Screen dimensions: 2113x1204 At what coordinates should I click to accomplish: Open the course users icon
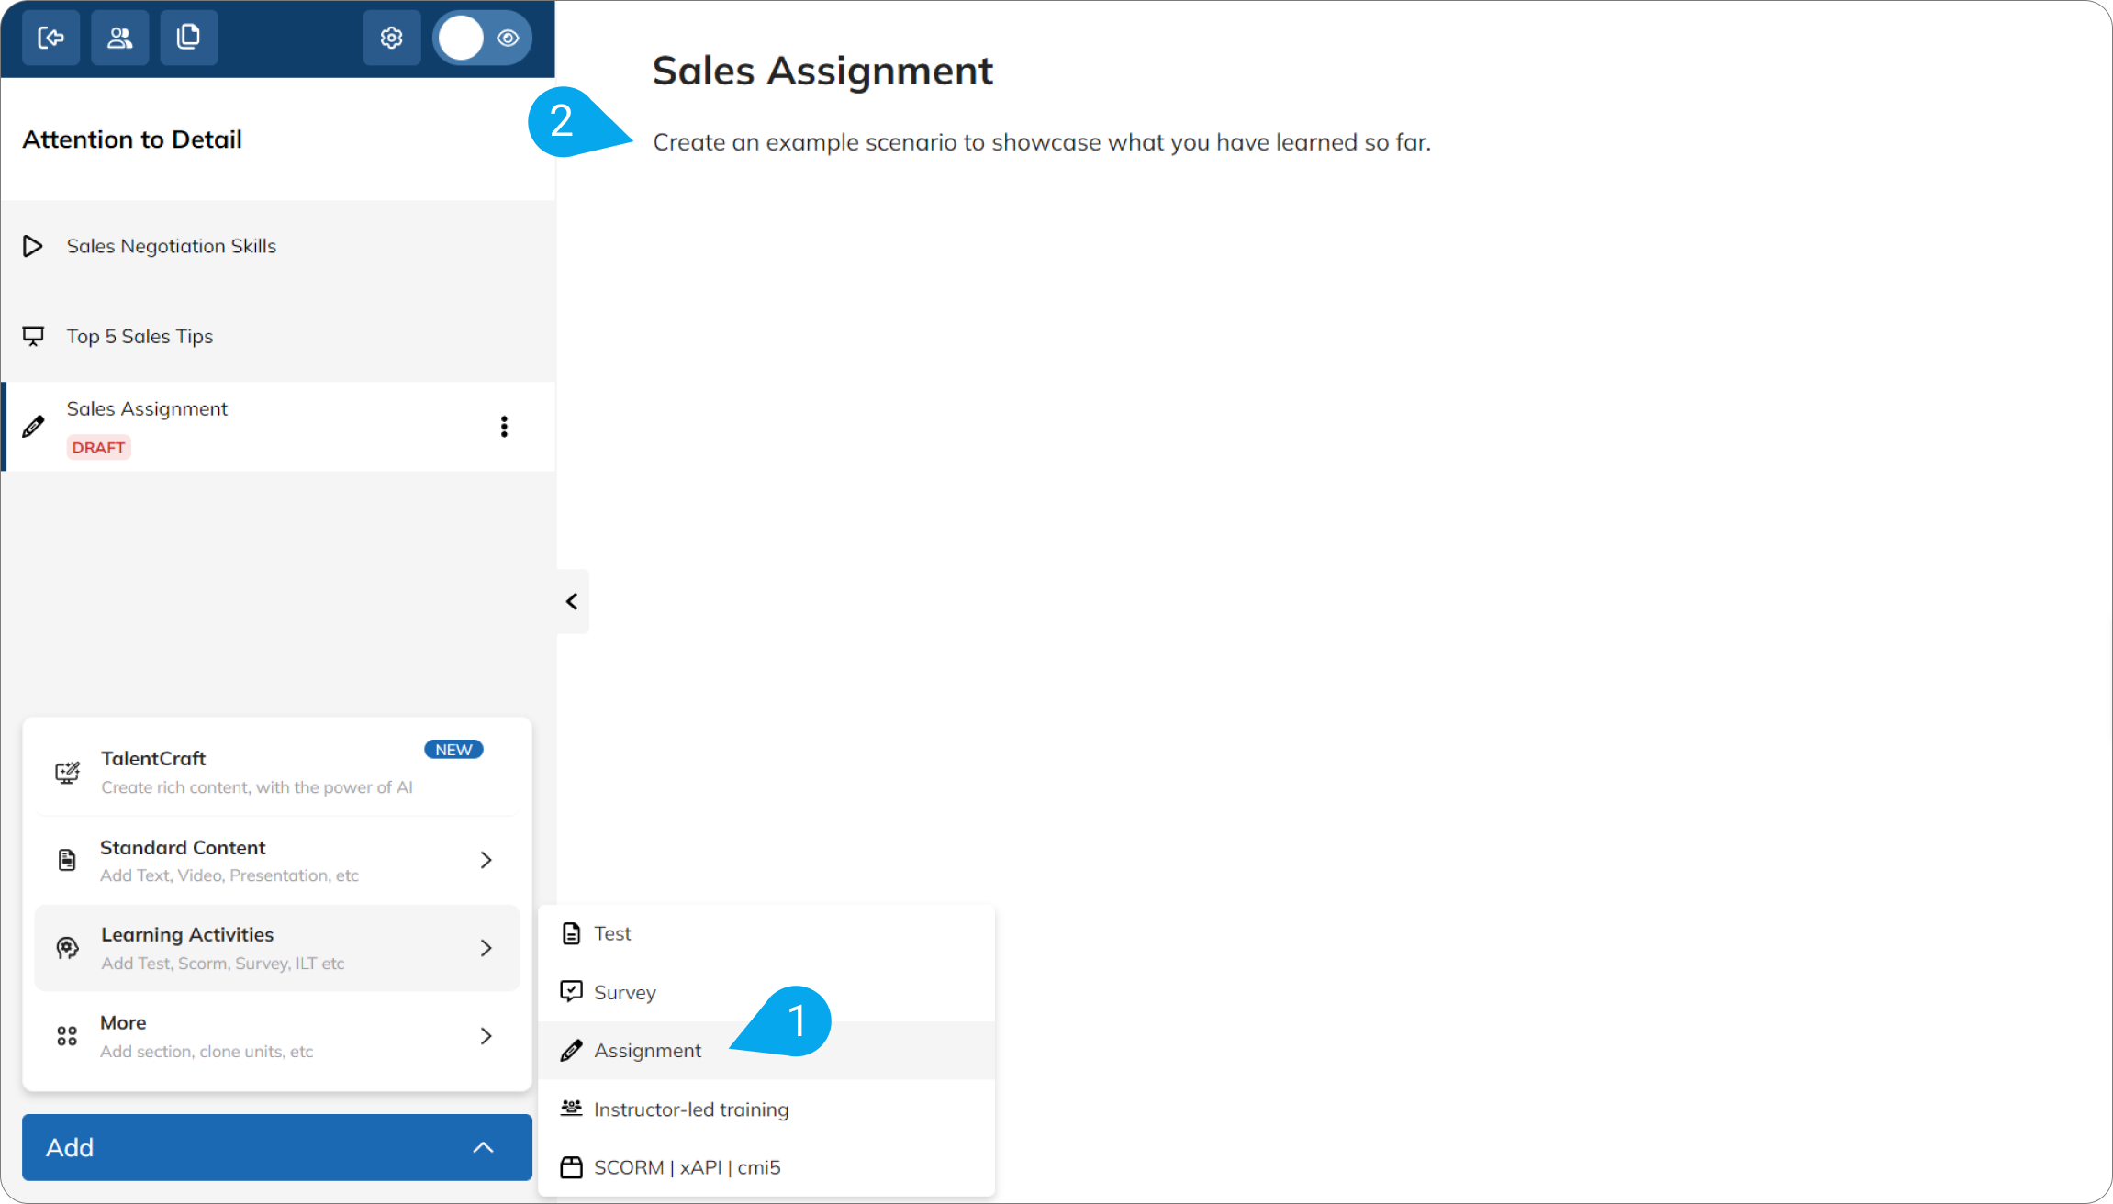[120, 38]
